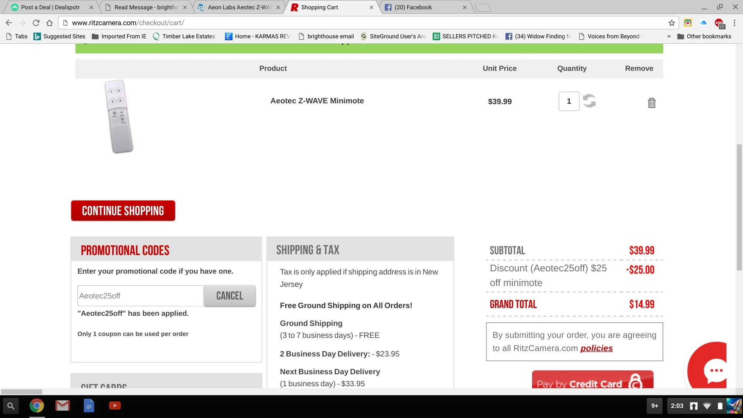Click the vertical page scrollbar
The height and width of the screenshot is (418, 743).
740,207
